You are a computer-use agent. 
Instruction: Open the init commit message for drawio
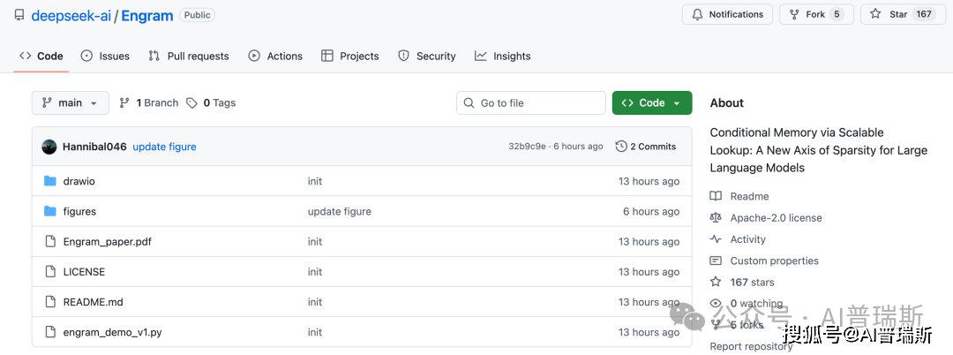pos(315,181)
